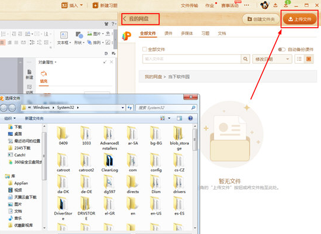
Task: Click the 上传文件 upload button
Action: pos(300,19)
